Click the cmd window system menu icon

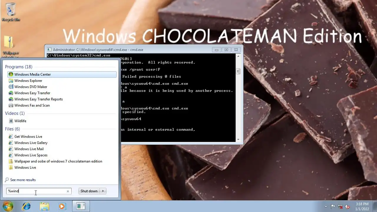(x=49, y=50)
